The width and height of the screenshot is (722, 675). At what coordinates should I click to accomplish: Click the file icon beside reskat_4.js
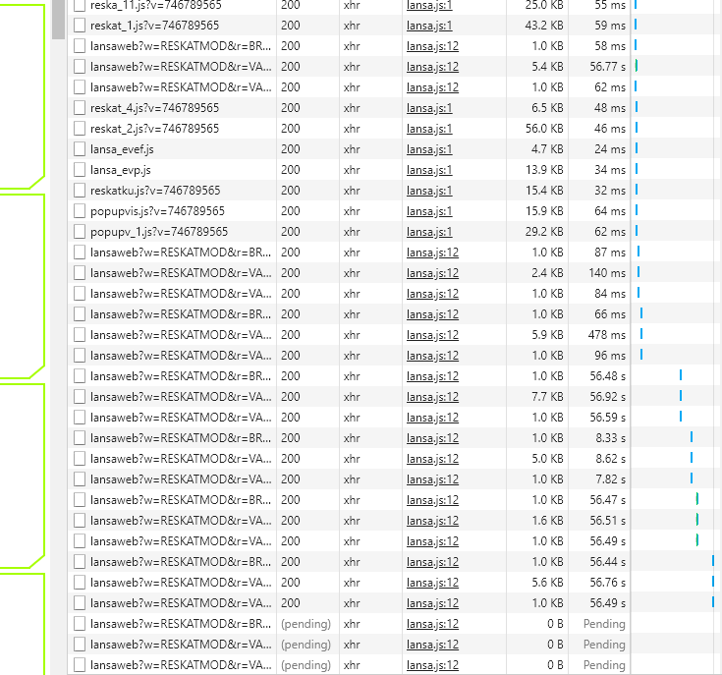coord(80,108)
